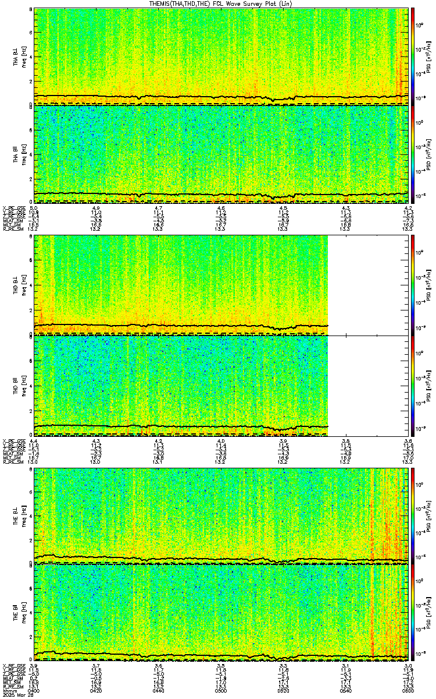This screenshot has width=436, height=699.
Task: Click the THE BII spectrogram panel
Action: [221, 613]
